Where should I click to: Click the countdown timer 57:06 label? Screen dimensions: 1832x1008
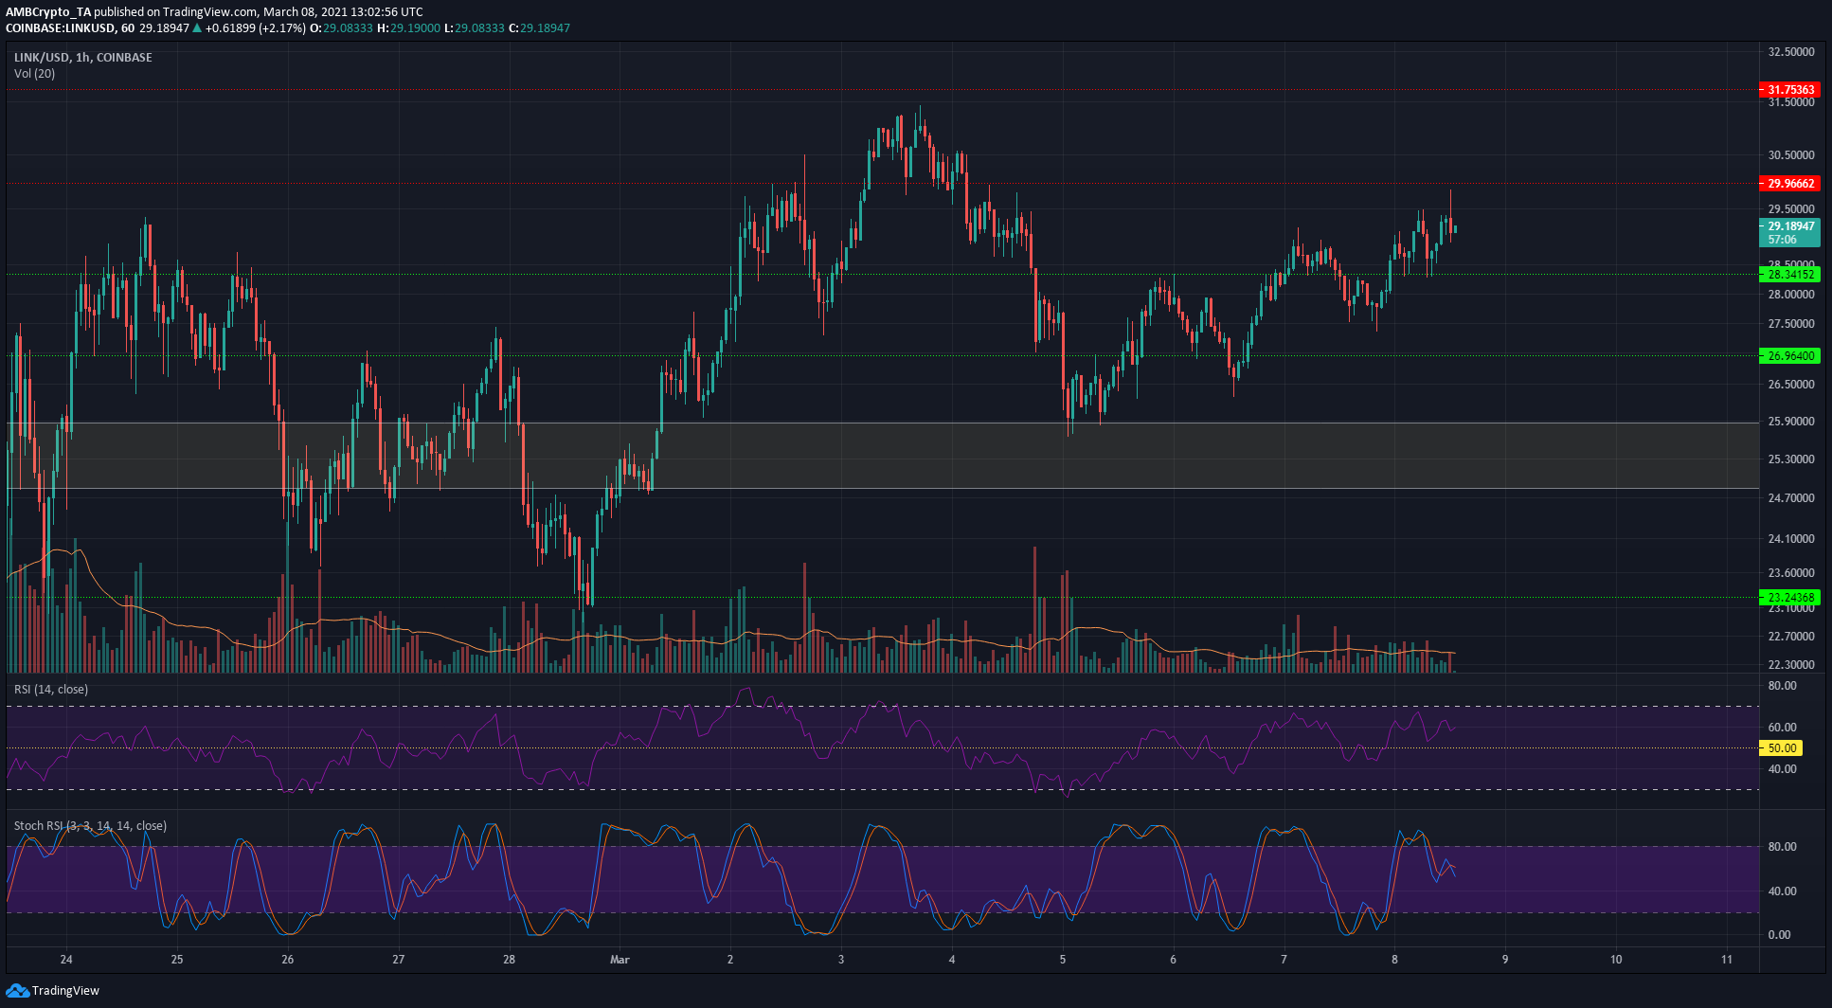pos(1782,241)
